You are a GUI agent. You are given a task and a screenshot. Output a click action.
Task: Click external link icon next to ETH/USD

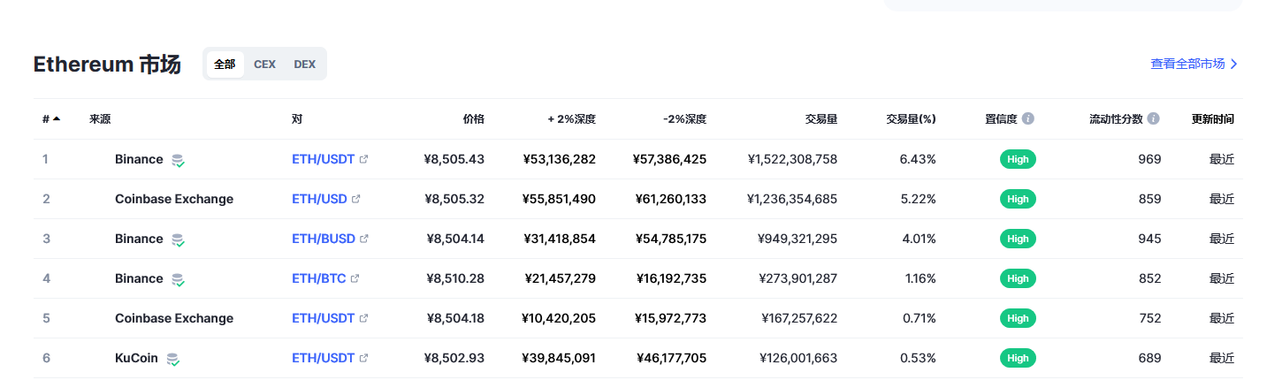pos(356,200)
